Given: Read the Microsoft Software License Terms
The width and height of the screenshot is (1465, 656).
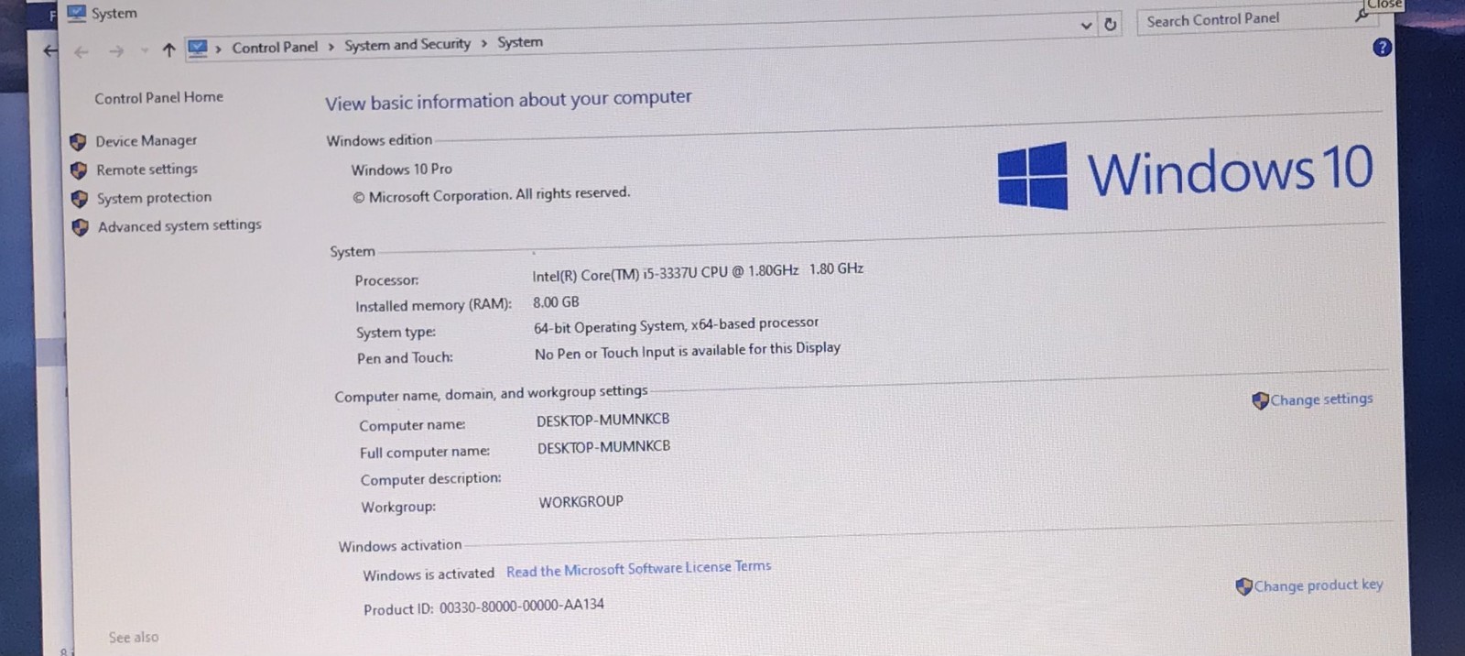Looking at the screenshot, I should click(638, 568).
